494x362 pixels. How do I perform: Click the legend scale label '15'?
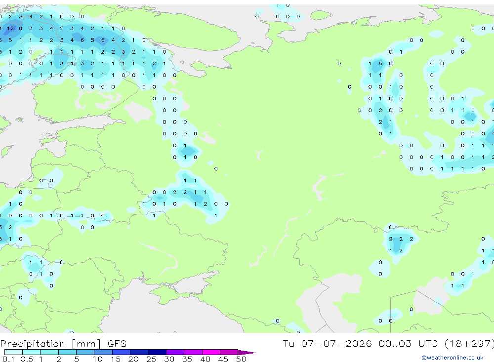pos(116,359)
